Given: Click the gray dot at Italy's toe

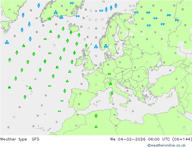Looking at the screenshot, I should tap(130, 101).
